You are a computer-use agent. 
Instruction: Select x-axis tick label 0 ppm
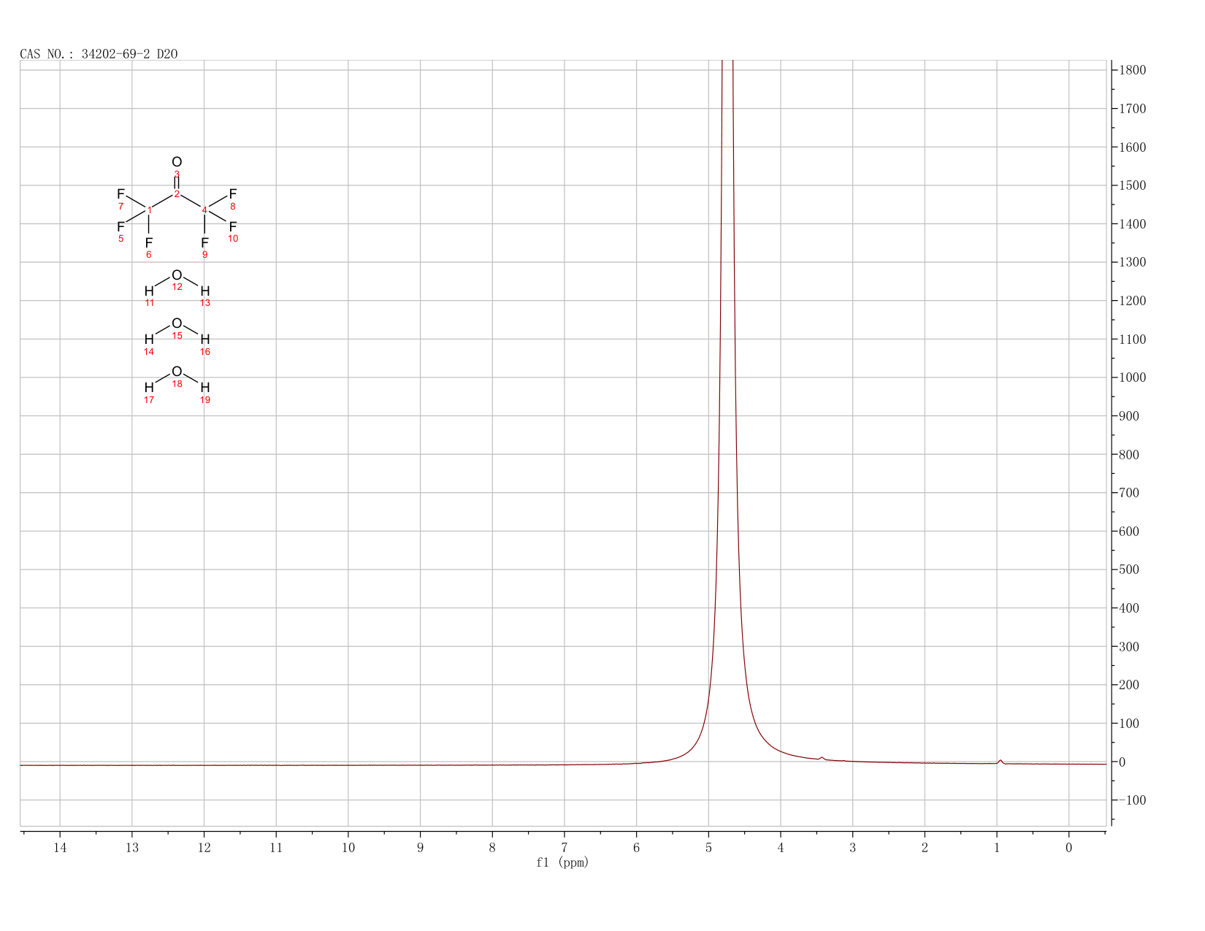pos(1069,848)
